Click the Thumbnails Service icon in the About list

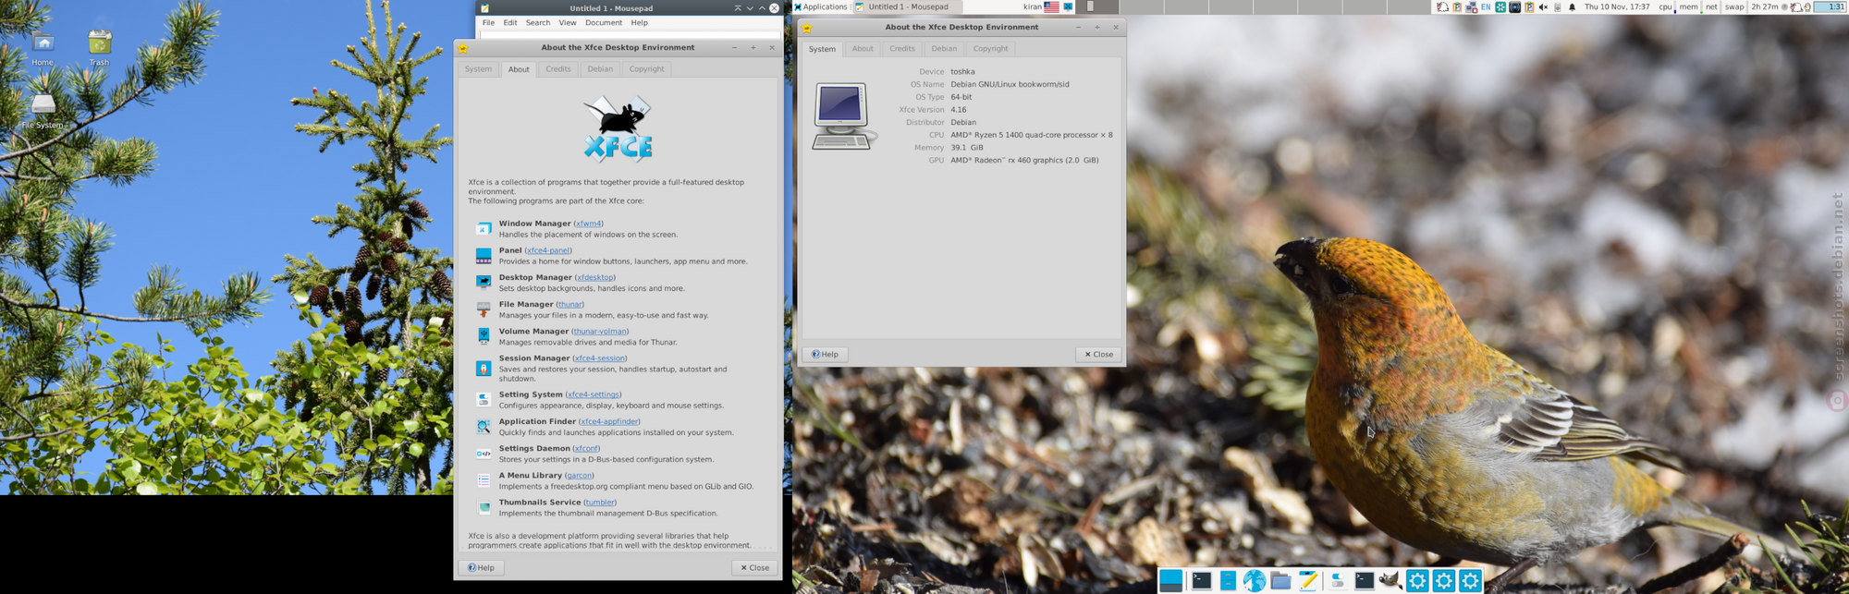coord(484,507)
